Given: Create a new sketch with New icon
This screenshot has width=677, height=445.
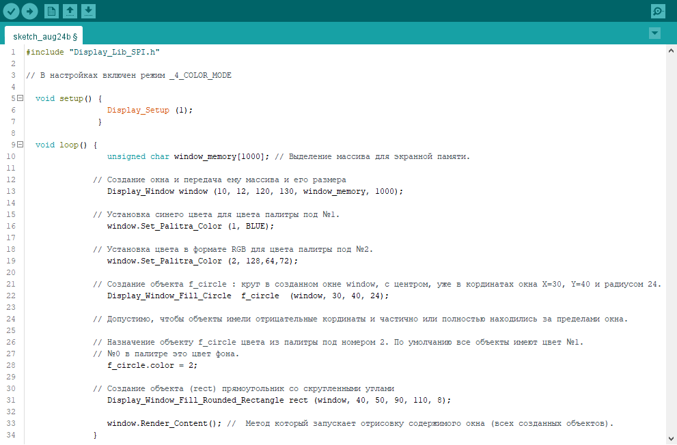Looking at the screenshot, I should 51,11.
